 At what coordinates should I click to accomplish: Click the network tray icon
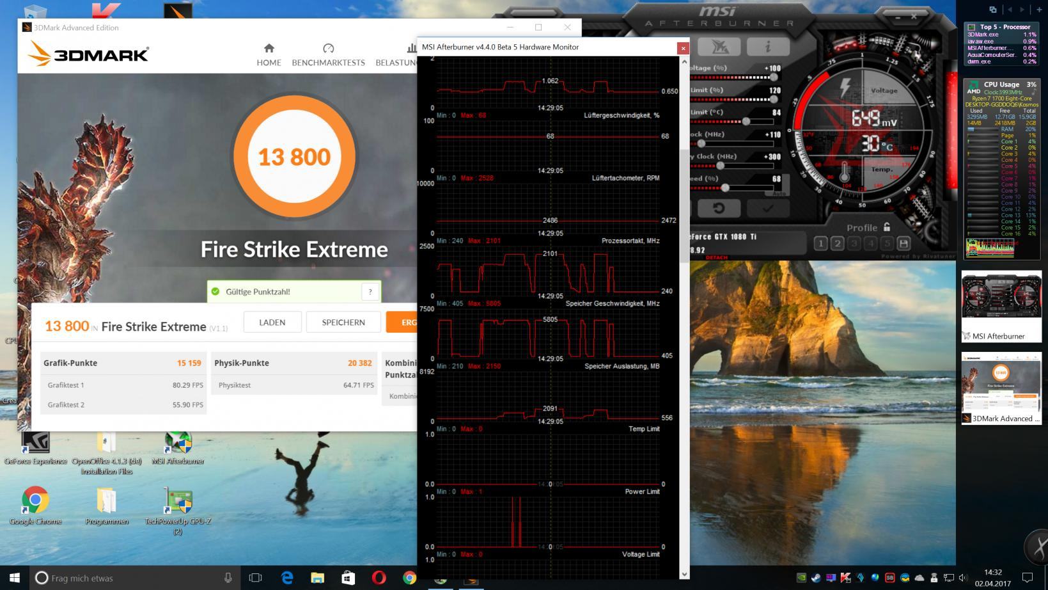tap(949, 578)
